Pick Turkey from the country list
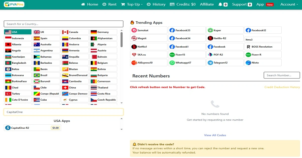This screenshot has width=302, height=158. [18, 94]
